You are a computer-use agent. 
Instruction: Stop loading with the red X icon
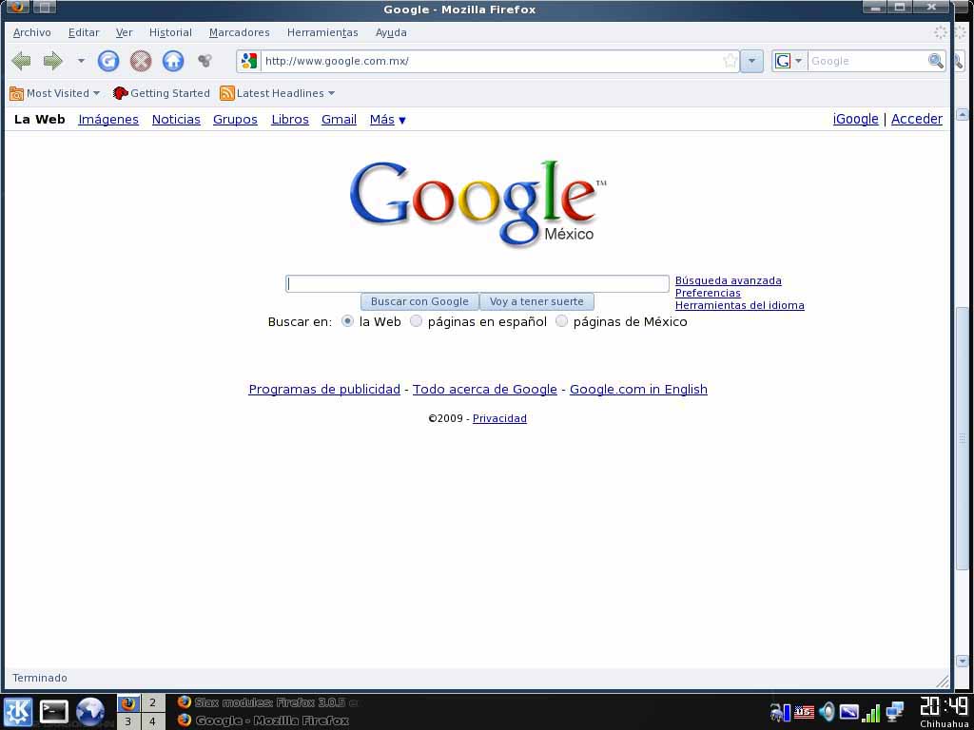[x=141, y=61]
